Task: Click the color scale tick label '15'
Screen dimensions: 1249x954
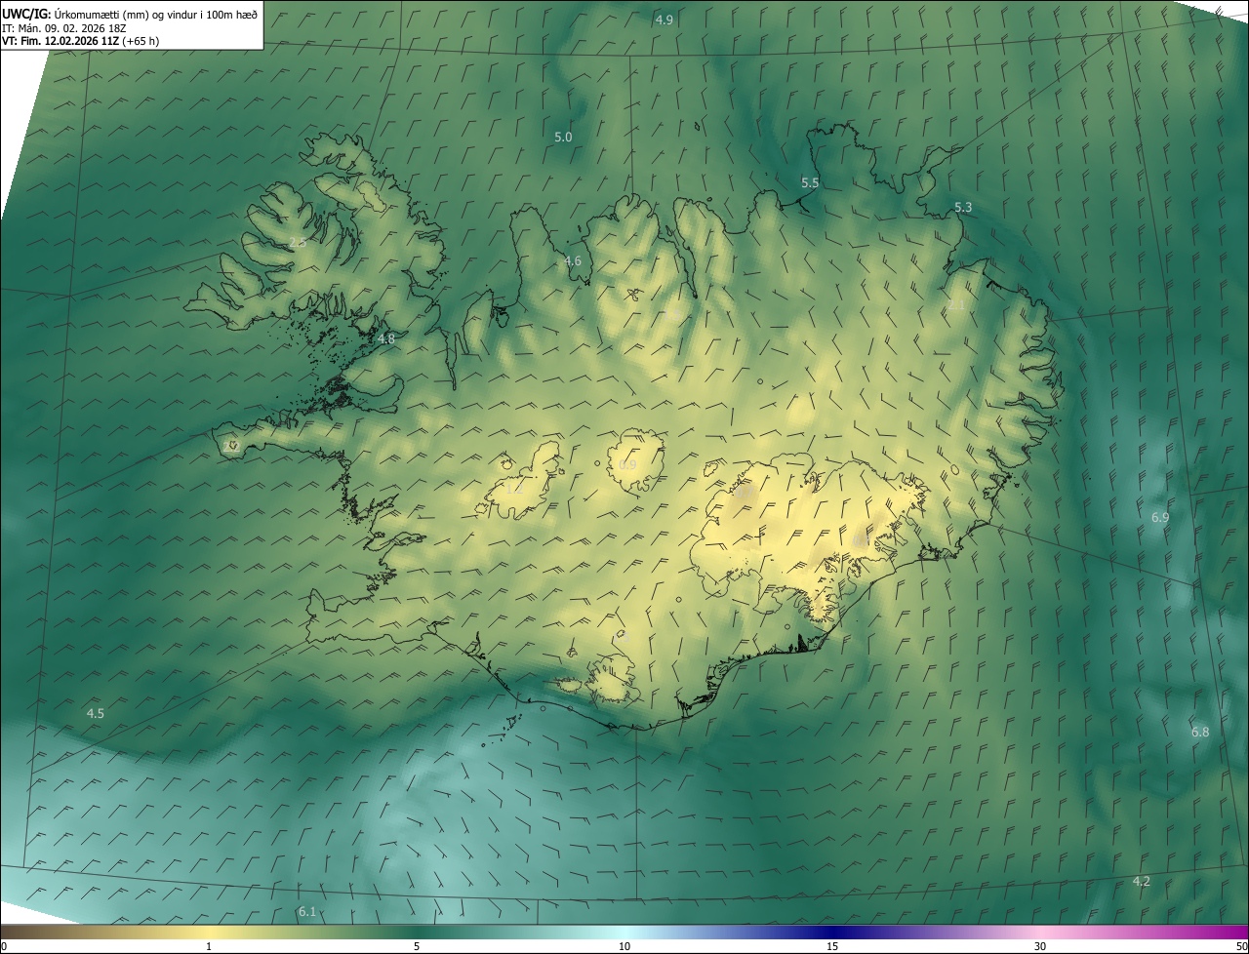Action: (832, 946)
